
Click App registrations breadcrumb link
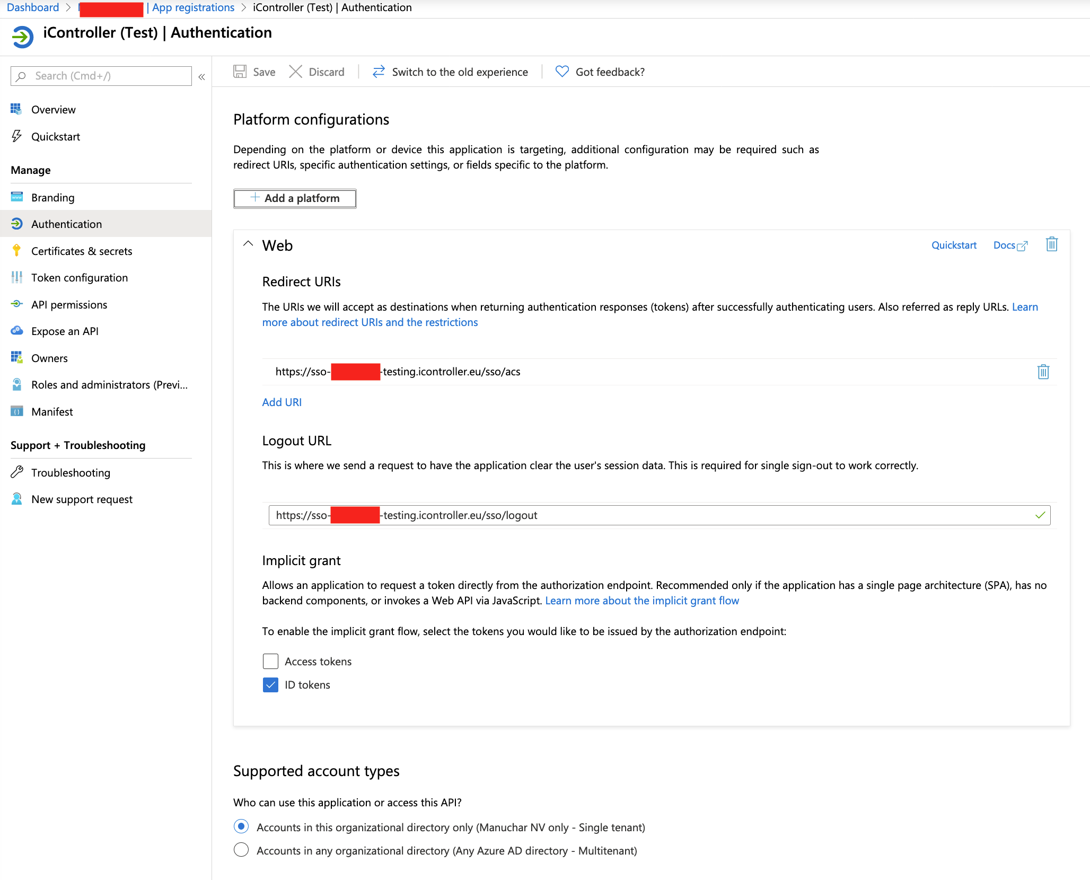point(193,7)
